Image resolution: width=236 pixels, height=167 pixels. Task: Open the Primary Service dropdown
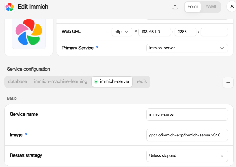coord(187,48)
